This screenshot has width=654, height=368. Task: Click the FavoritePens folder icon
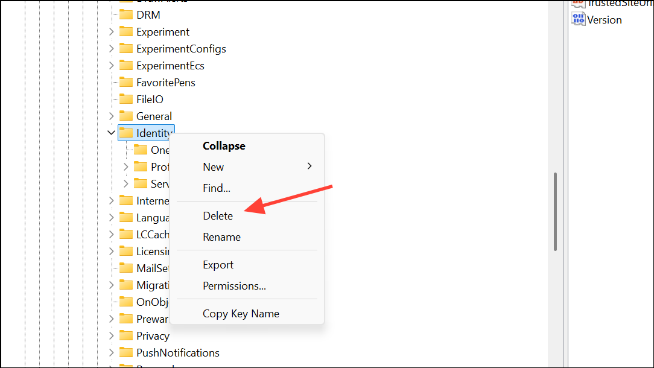click(x=126, y=82)
